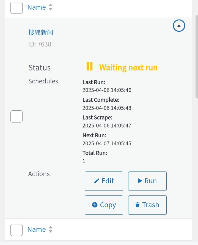Click the Run button
198x245 pixels.
pyautogui.click(x=147, y=181)
